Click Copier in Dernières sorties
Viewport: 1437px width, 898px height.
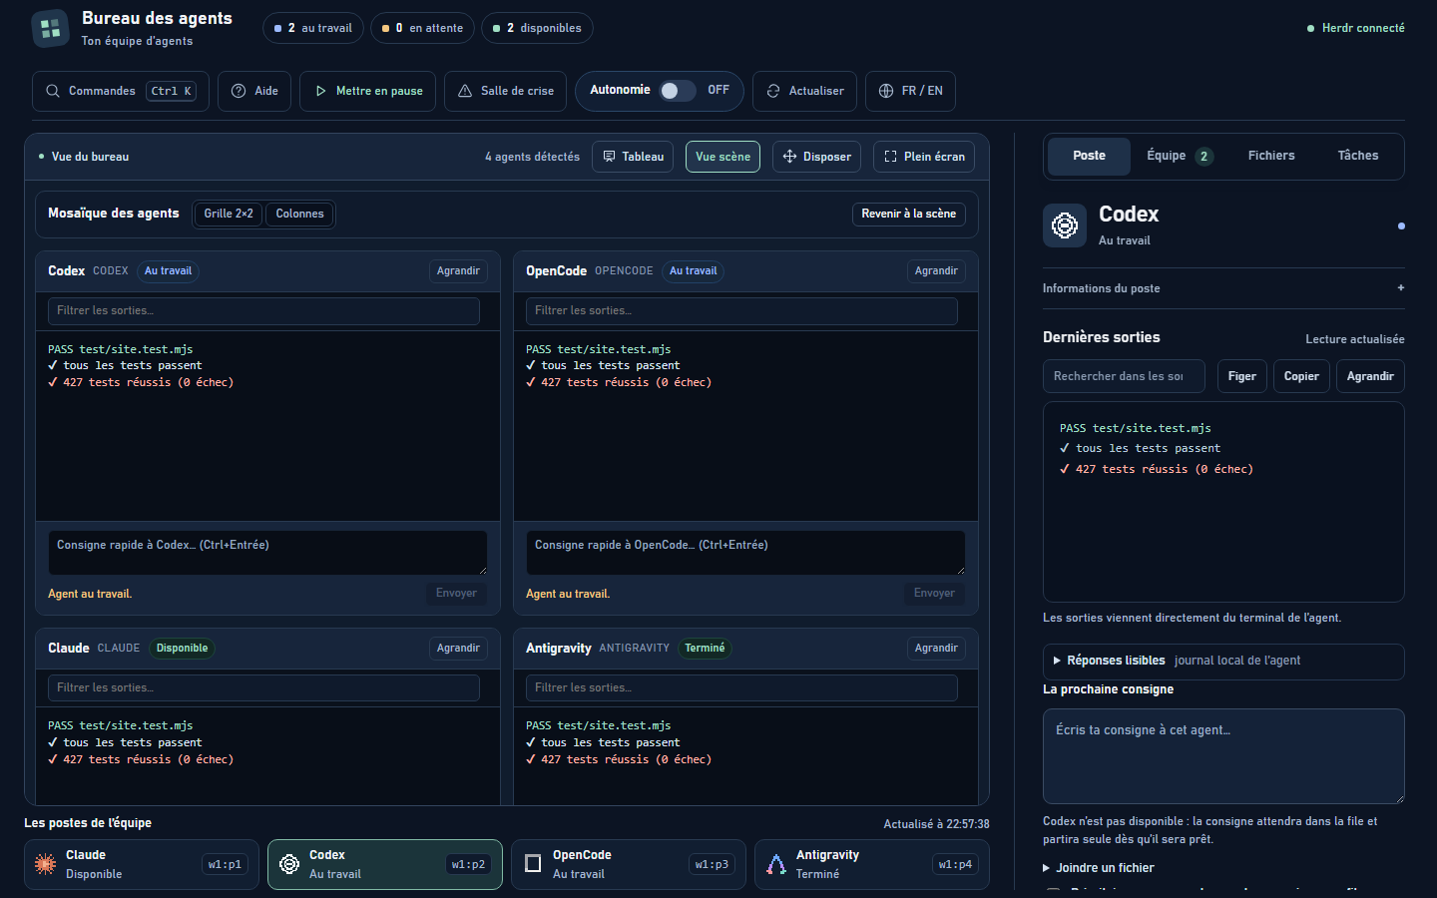[1301, 376]
